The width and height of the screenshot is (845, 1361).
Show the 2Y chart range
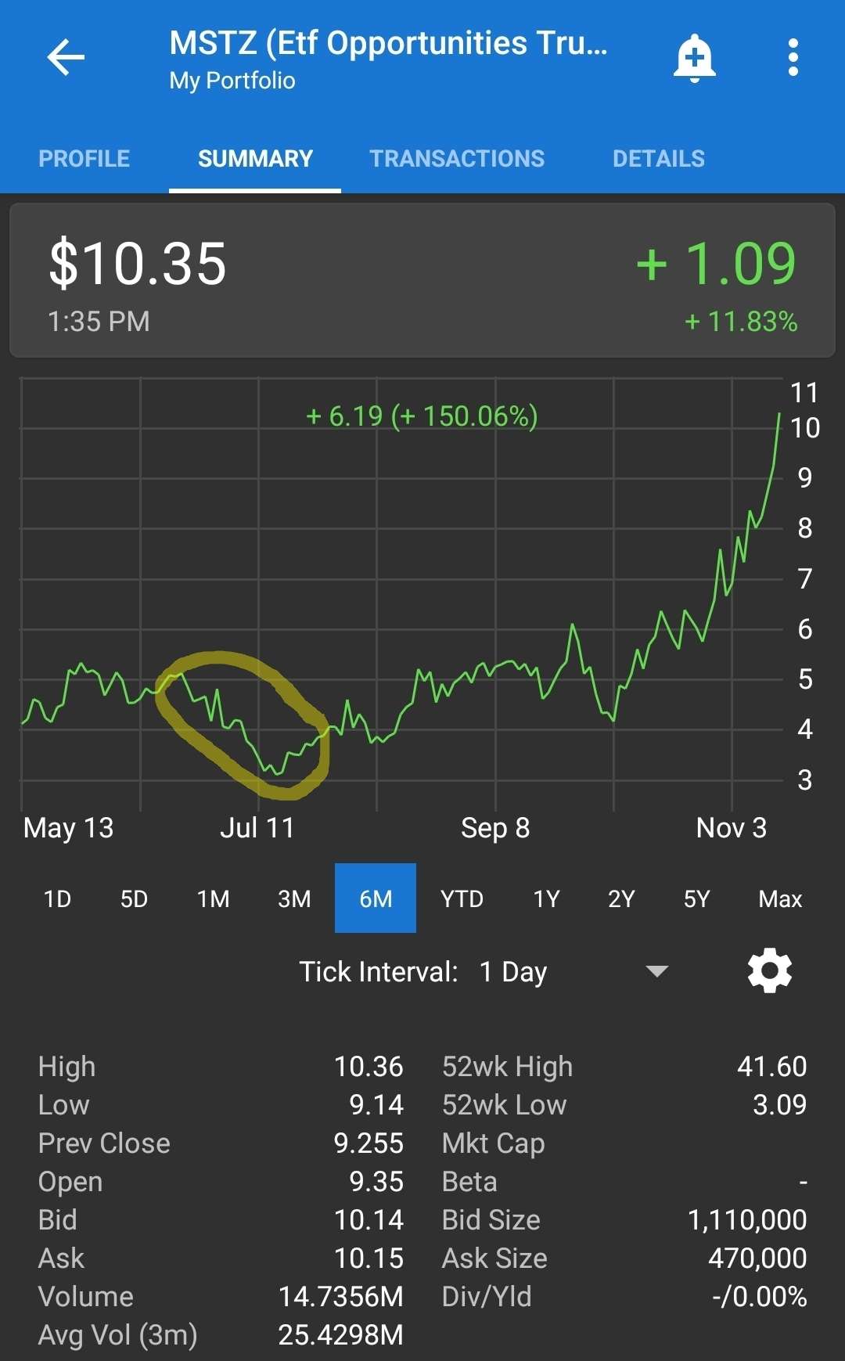[x=621, y=898]
